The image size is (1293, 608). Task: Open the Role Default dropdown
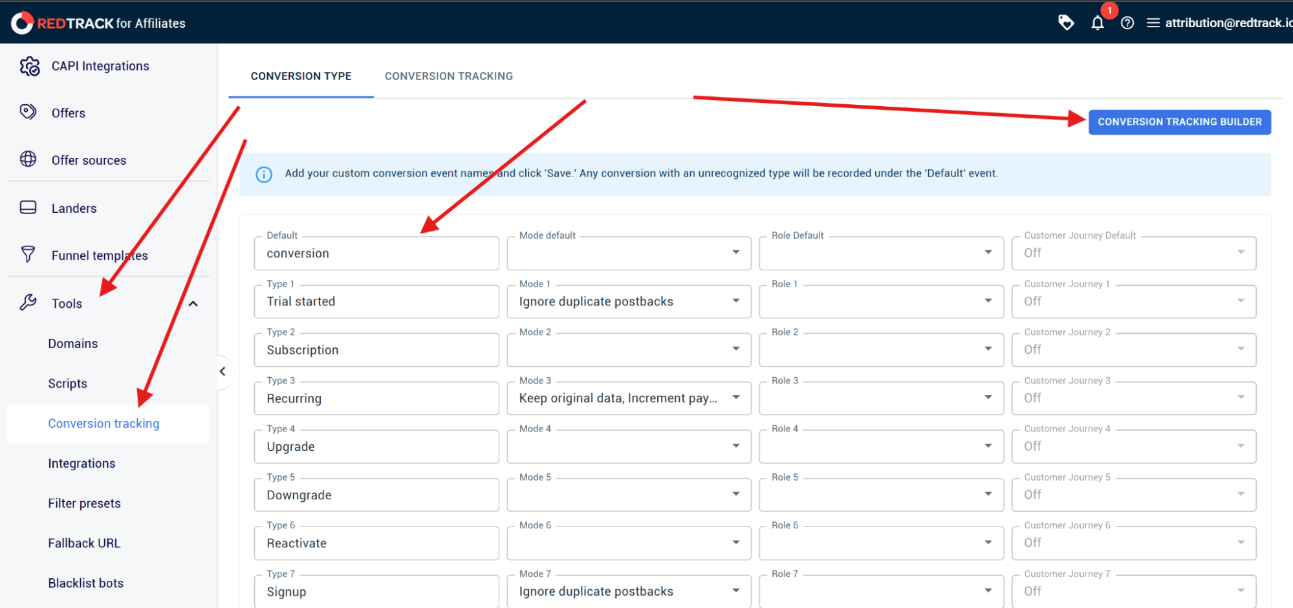pyautogui.click(x=881, y=253)
